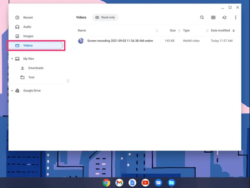Image resolution: width=250 pixels, height=188 pixels.
Task: Open search with the magnifier icon
Action: click(202, 18)
